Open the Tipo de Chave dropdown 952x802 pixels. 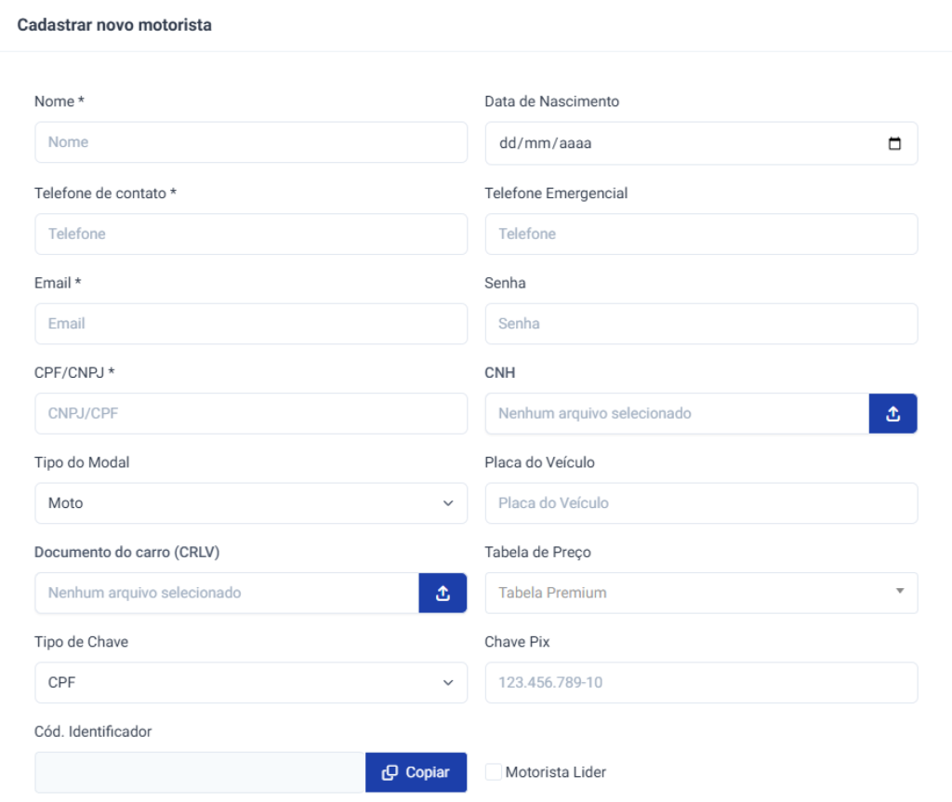coord(251,683)
